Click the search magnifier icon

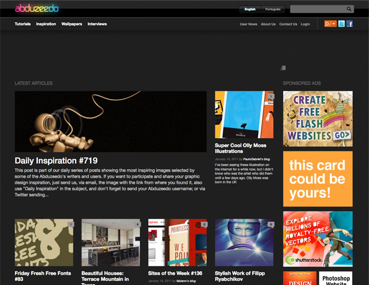tap(349, 9)
